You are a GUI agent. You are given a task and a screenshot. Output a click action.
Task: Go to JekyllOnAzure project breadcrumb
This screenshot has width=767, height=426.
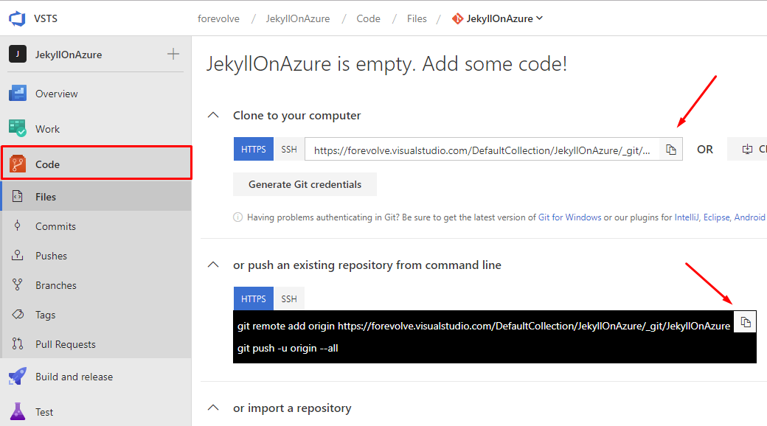[298, 18]
